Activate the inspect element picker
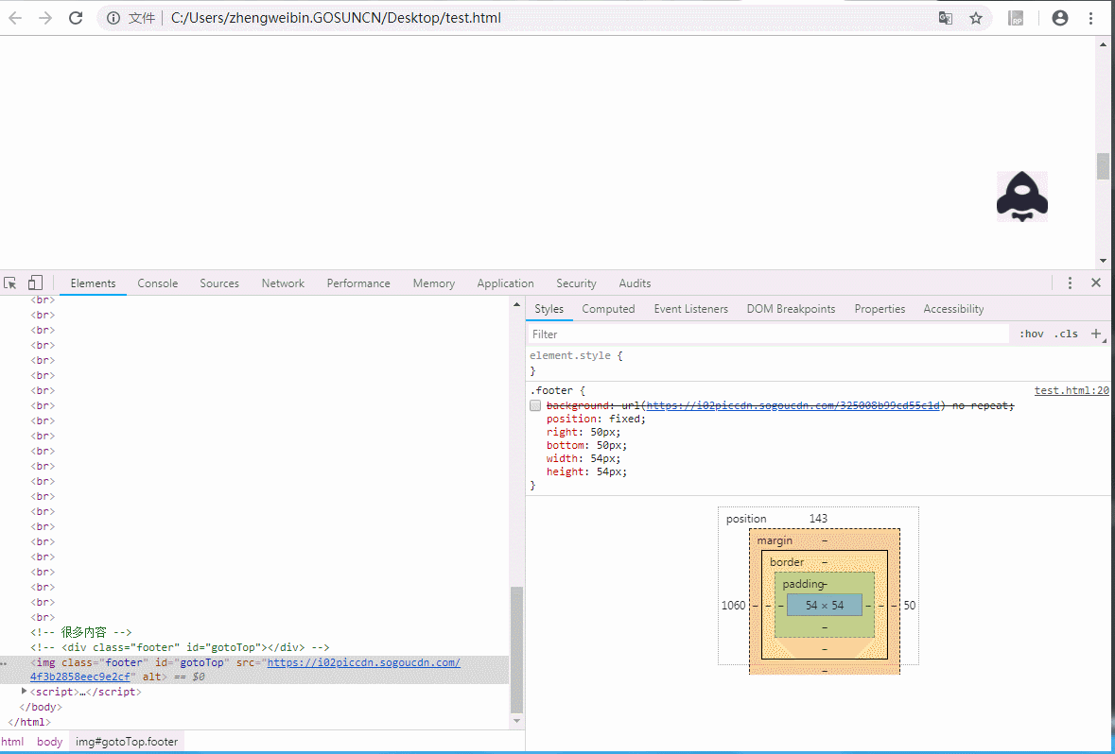The image size is (1115, 754). [x=10, y=283]
